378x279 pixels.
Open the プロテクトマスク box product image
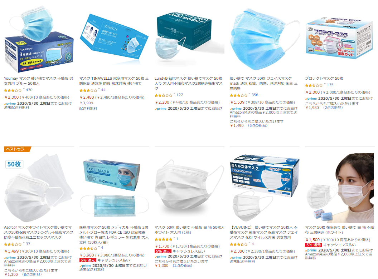click(339, 38)
